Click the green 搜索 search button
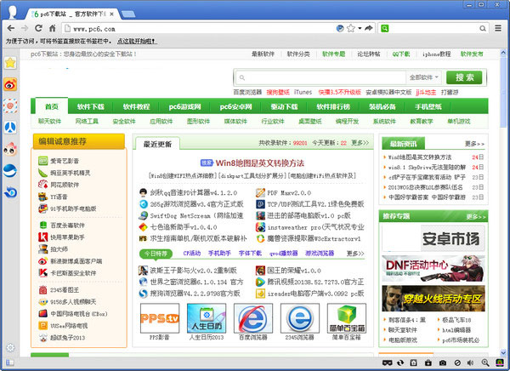The width and height of the screenshot is (510, 371). point(464,77)
